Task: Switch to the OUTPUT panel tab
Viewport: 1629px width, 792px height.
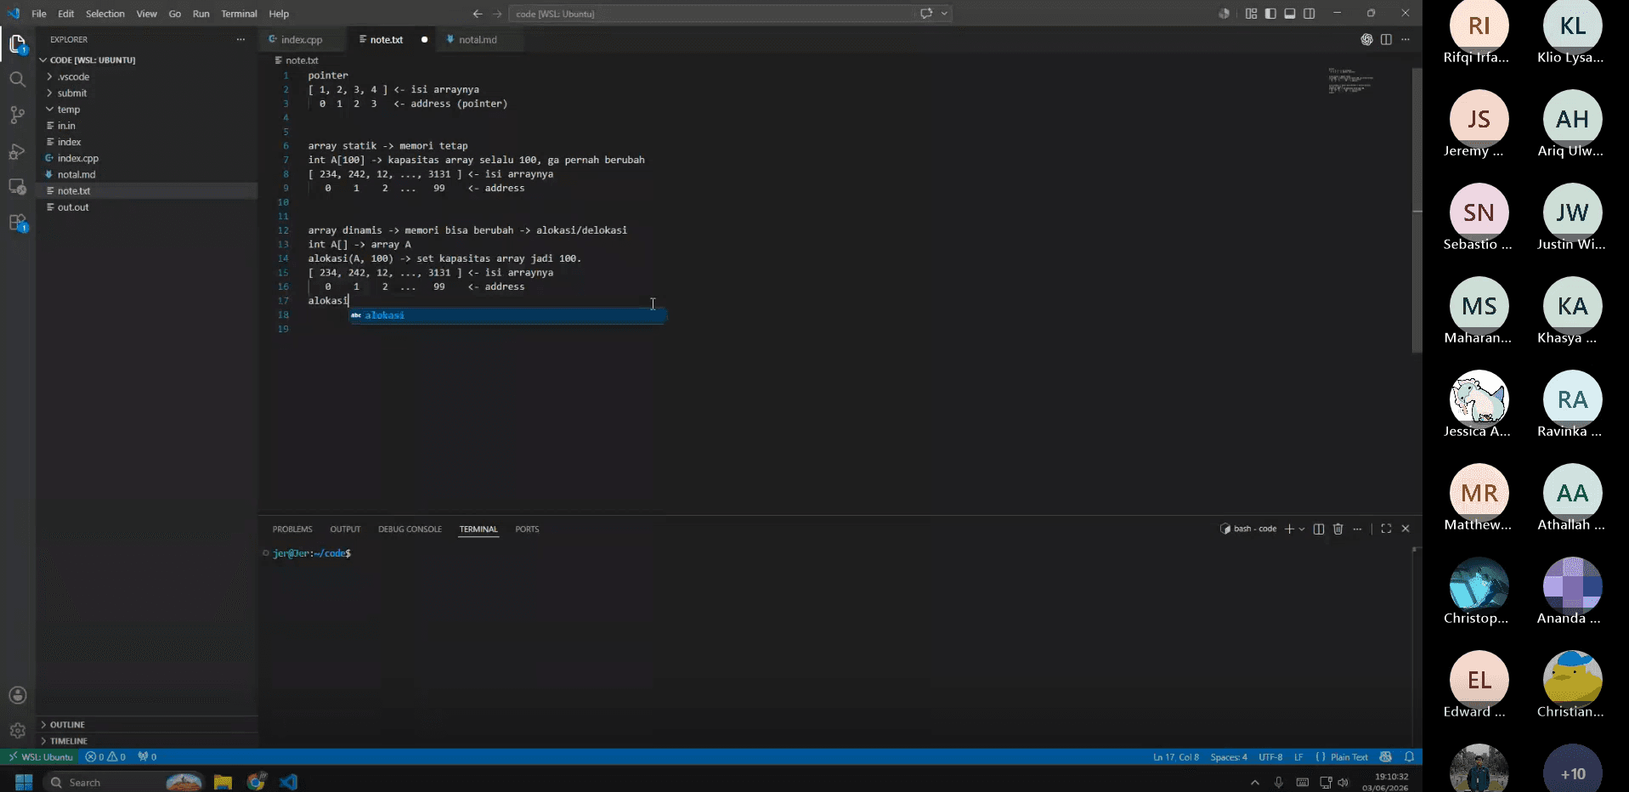Action: (345, 529)
